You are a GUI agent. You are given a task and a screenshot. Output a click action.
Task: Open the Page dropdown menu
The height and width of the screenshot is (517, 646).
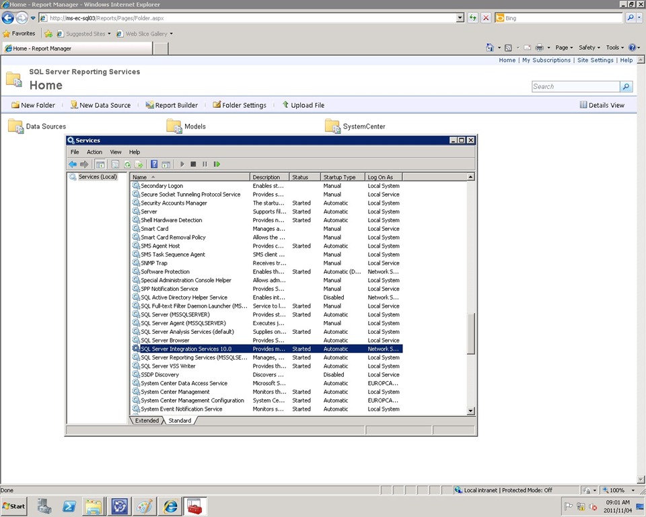[563, 48]
